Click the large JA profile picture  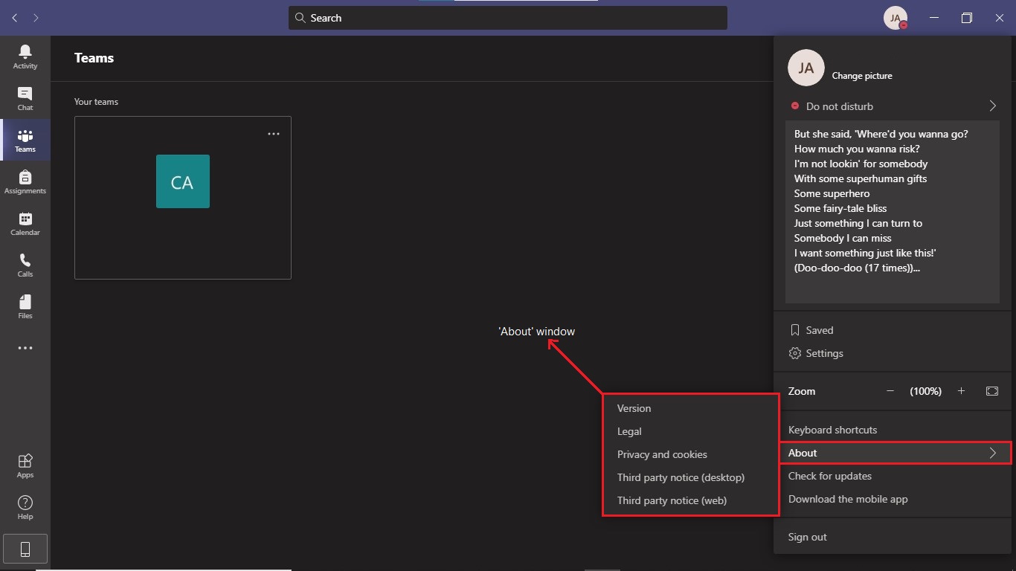pyautogui.click(x=806, y=68)
